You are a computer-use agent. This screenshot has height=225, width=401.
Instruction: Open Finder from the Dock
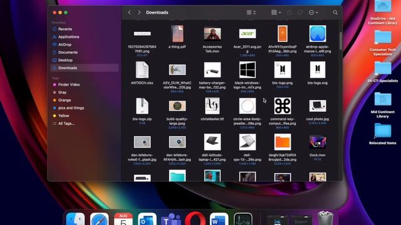[75, 219]
